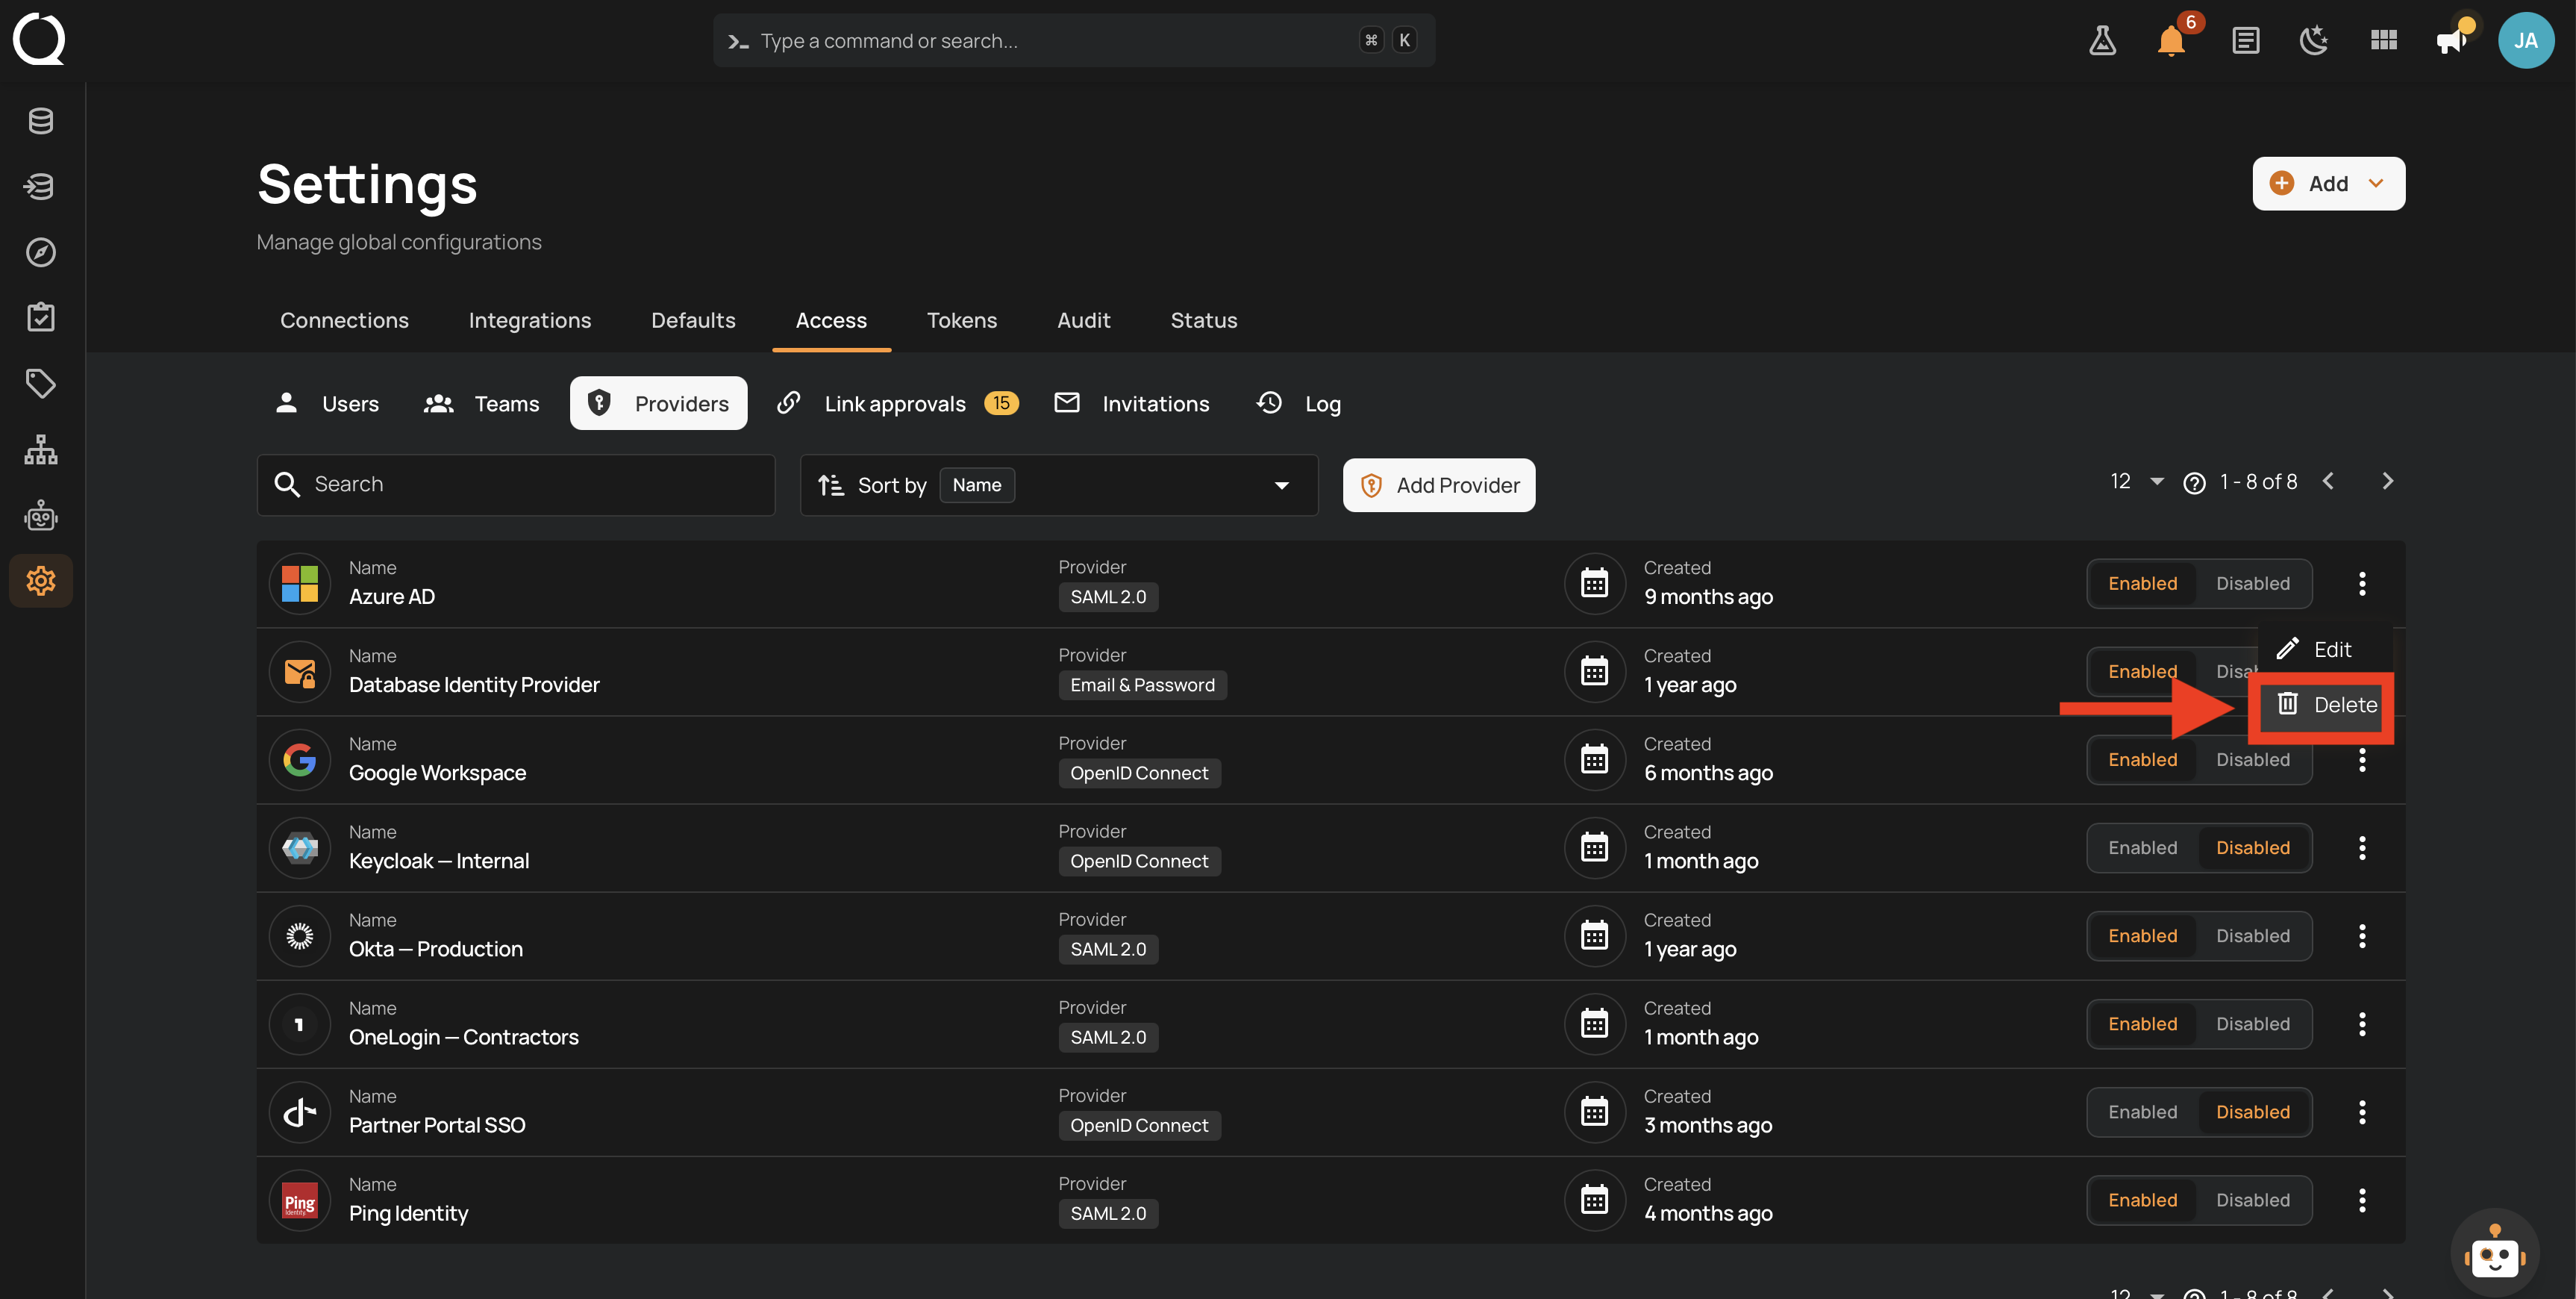Set Ping Identity to Disabled
Viewport: 2576px width, 1299px height.
pos(2252,1200)
